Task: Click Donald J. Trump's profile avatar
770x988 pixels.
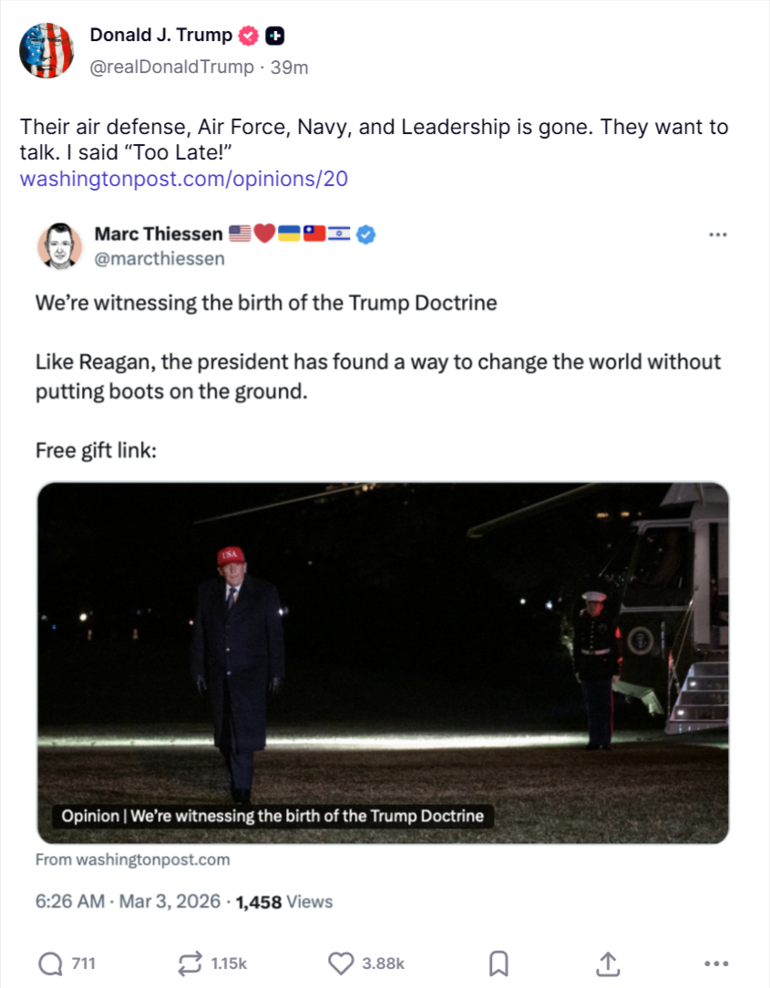Action: (x=46, y=51)
